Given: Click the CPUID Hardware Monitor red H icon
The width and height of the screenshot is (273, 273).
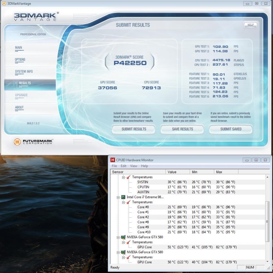Looking at the screenshot, I should [x=113, y=160].
